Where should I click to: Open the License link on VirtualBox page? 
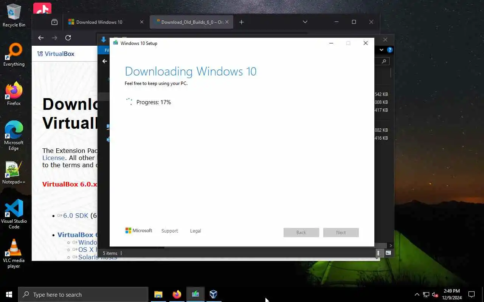pos(53,158)
